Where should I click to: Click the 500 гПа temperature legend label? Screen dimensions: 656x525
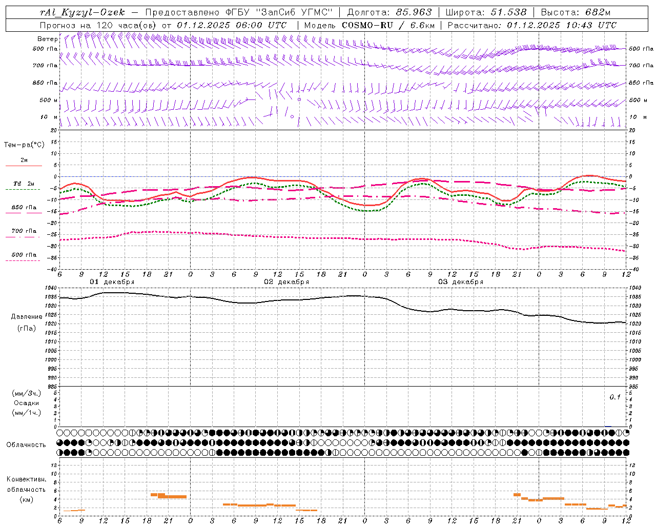[x=24, y=255]
